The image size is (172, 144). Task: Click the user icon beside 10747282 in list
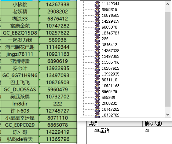pyautogui.click(x=97, y=109)
